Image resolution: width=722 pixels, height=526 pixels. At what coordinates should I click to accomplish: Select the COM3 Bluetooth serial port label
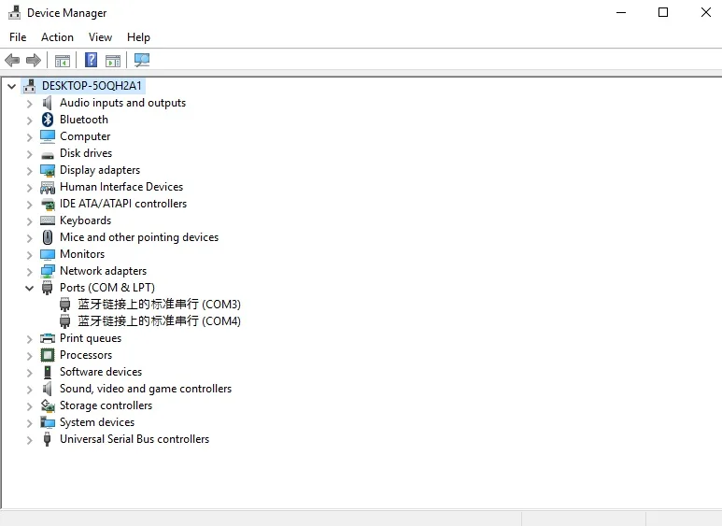click(x=160, y=305)
